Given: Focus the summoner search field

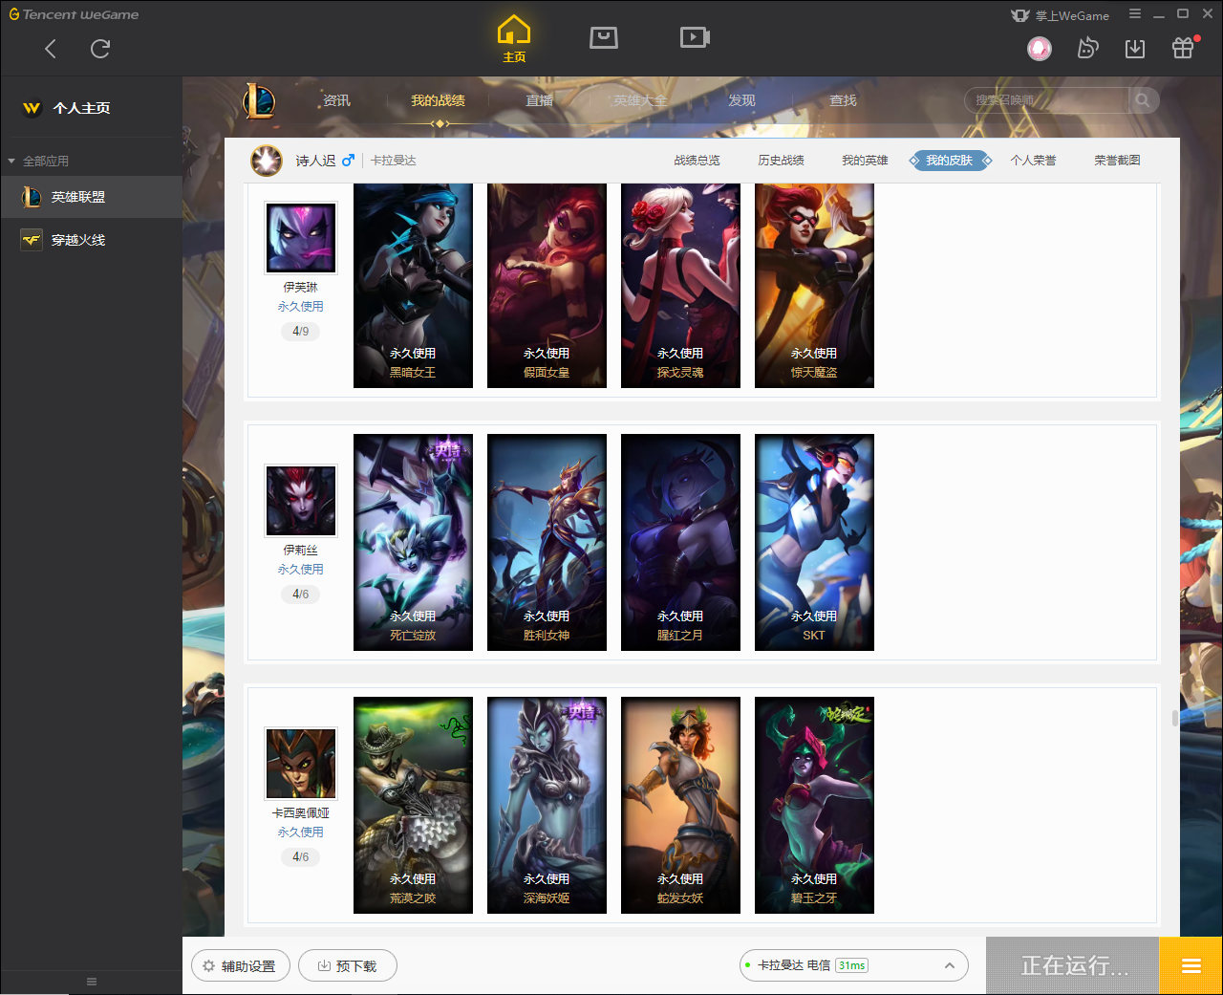Looking at the screenshot, I should pyautogui.click(x=1047, y=100).
